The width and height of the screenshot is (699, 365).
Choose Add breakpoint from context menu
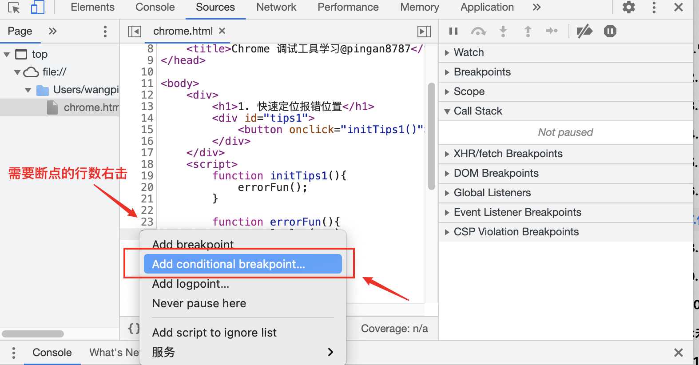(242, 245)
